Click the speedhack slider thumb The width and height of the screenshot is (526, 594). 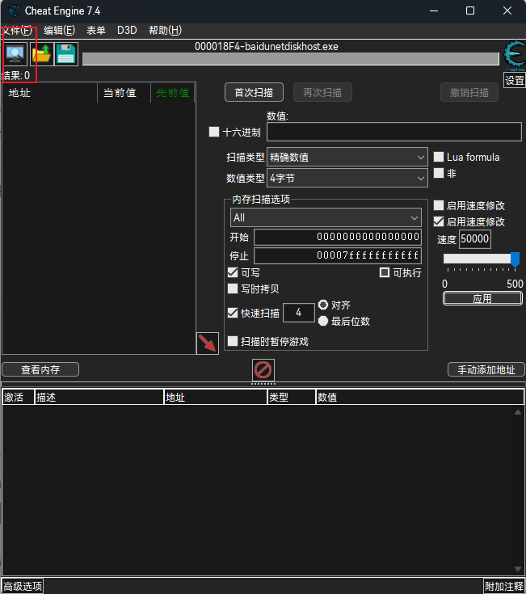pos(515,259)
